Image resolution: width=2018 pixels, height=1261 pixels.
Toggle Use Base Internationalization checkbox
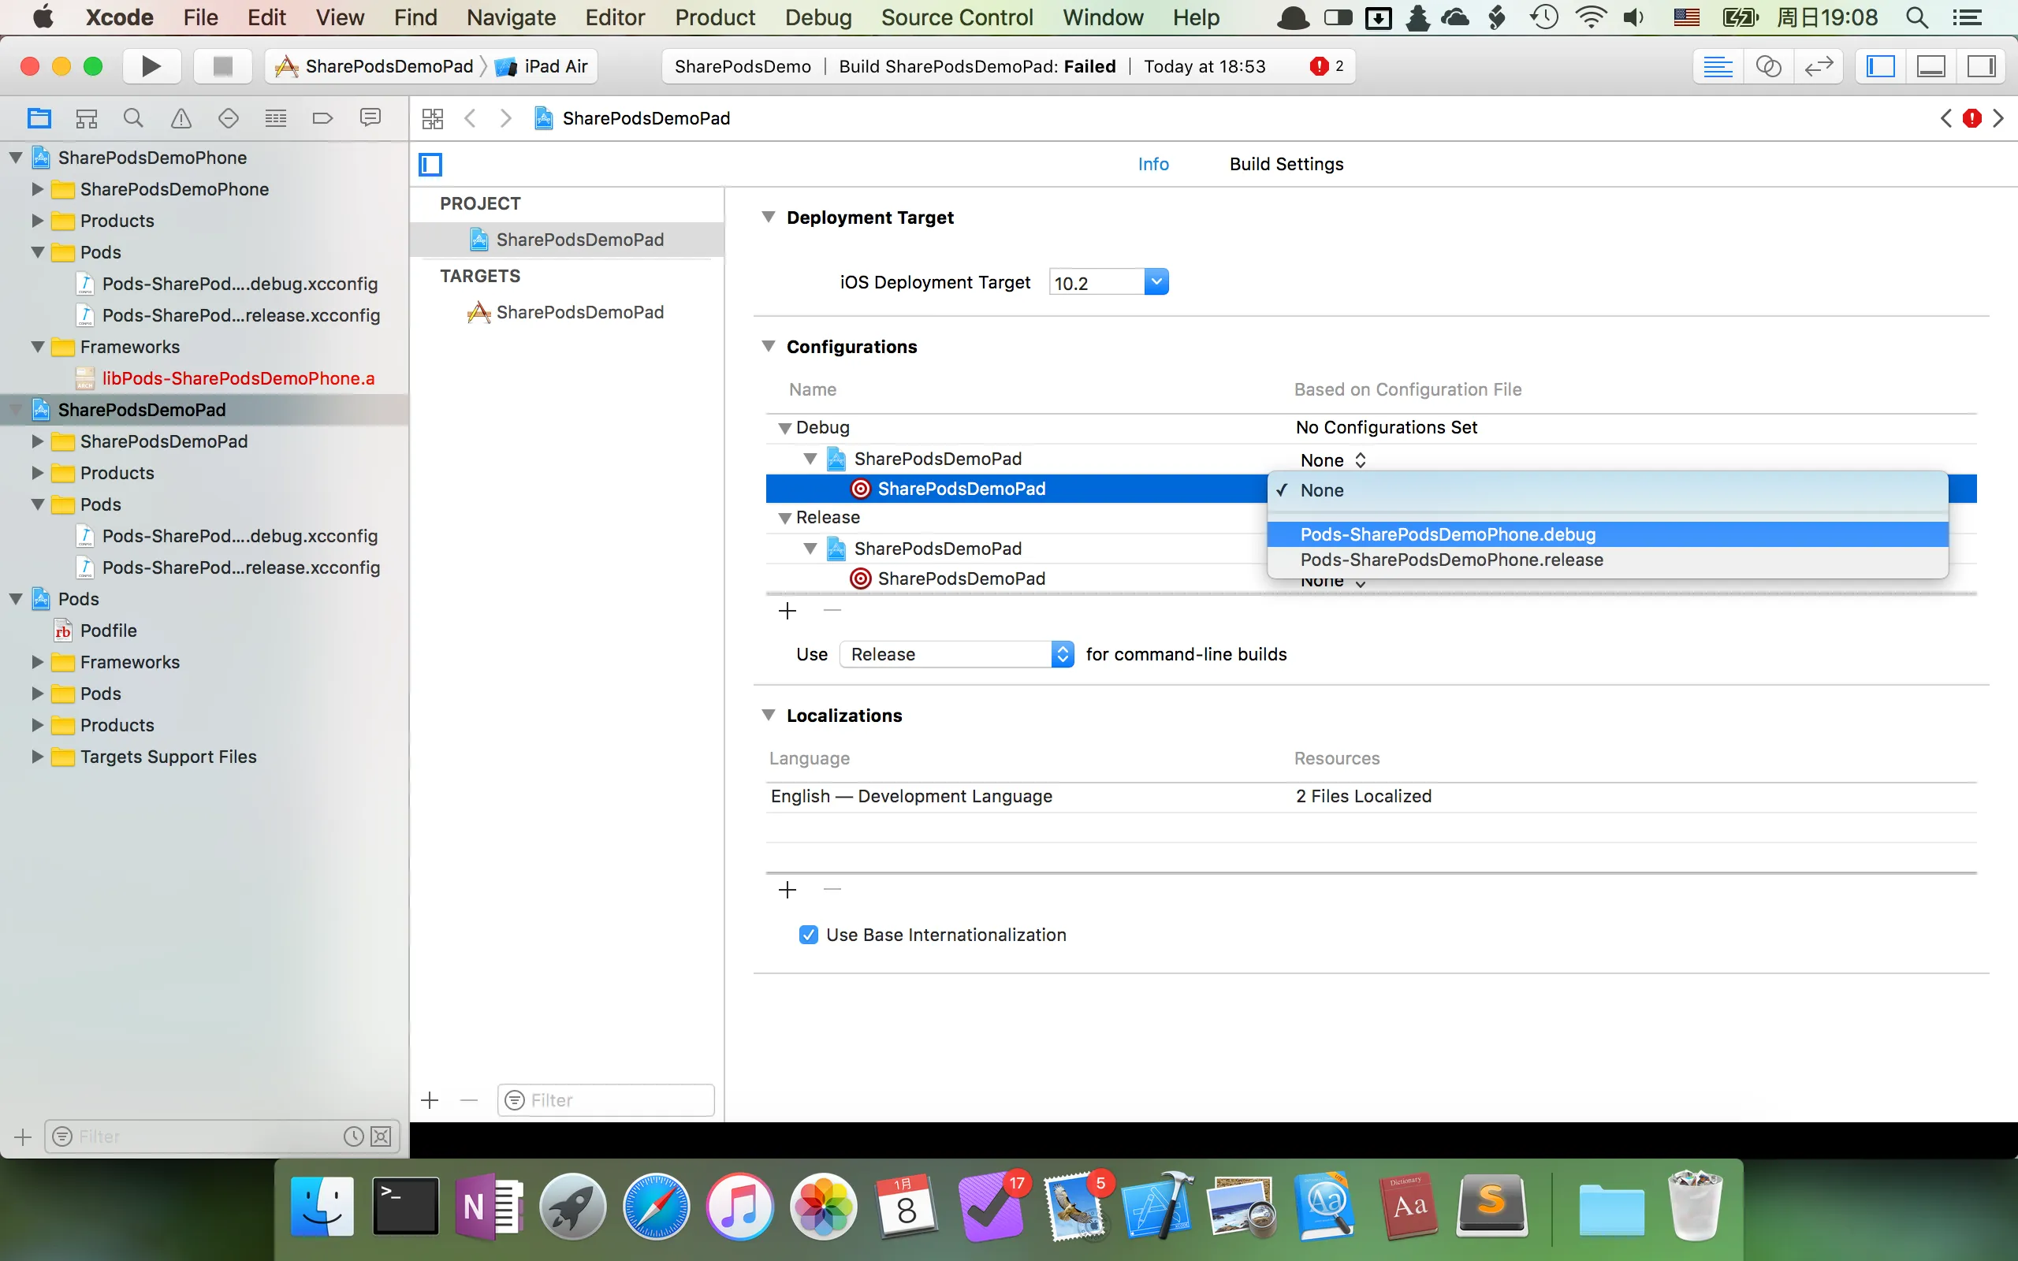(x=808, y=935)
